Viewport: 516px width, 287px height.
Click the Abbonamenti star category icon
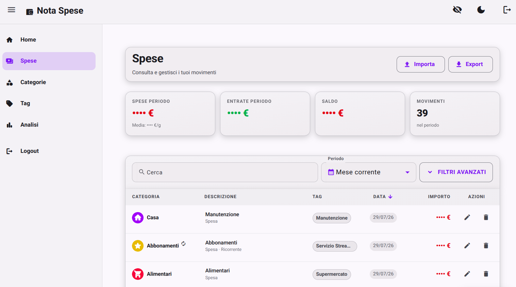click(x=138, y=246)
